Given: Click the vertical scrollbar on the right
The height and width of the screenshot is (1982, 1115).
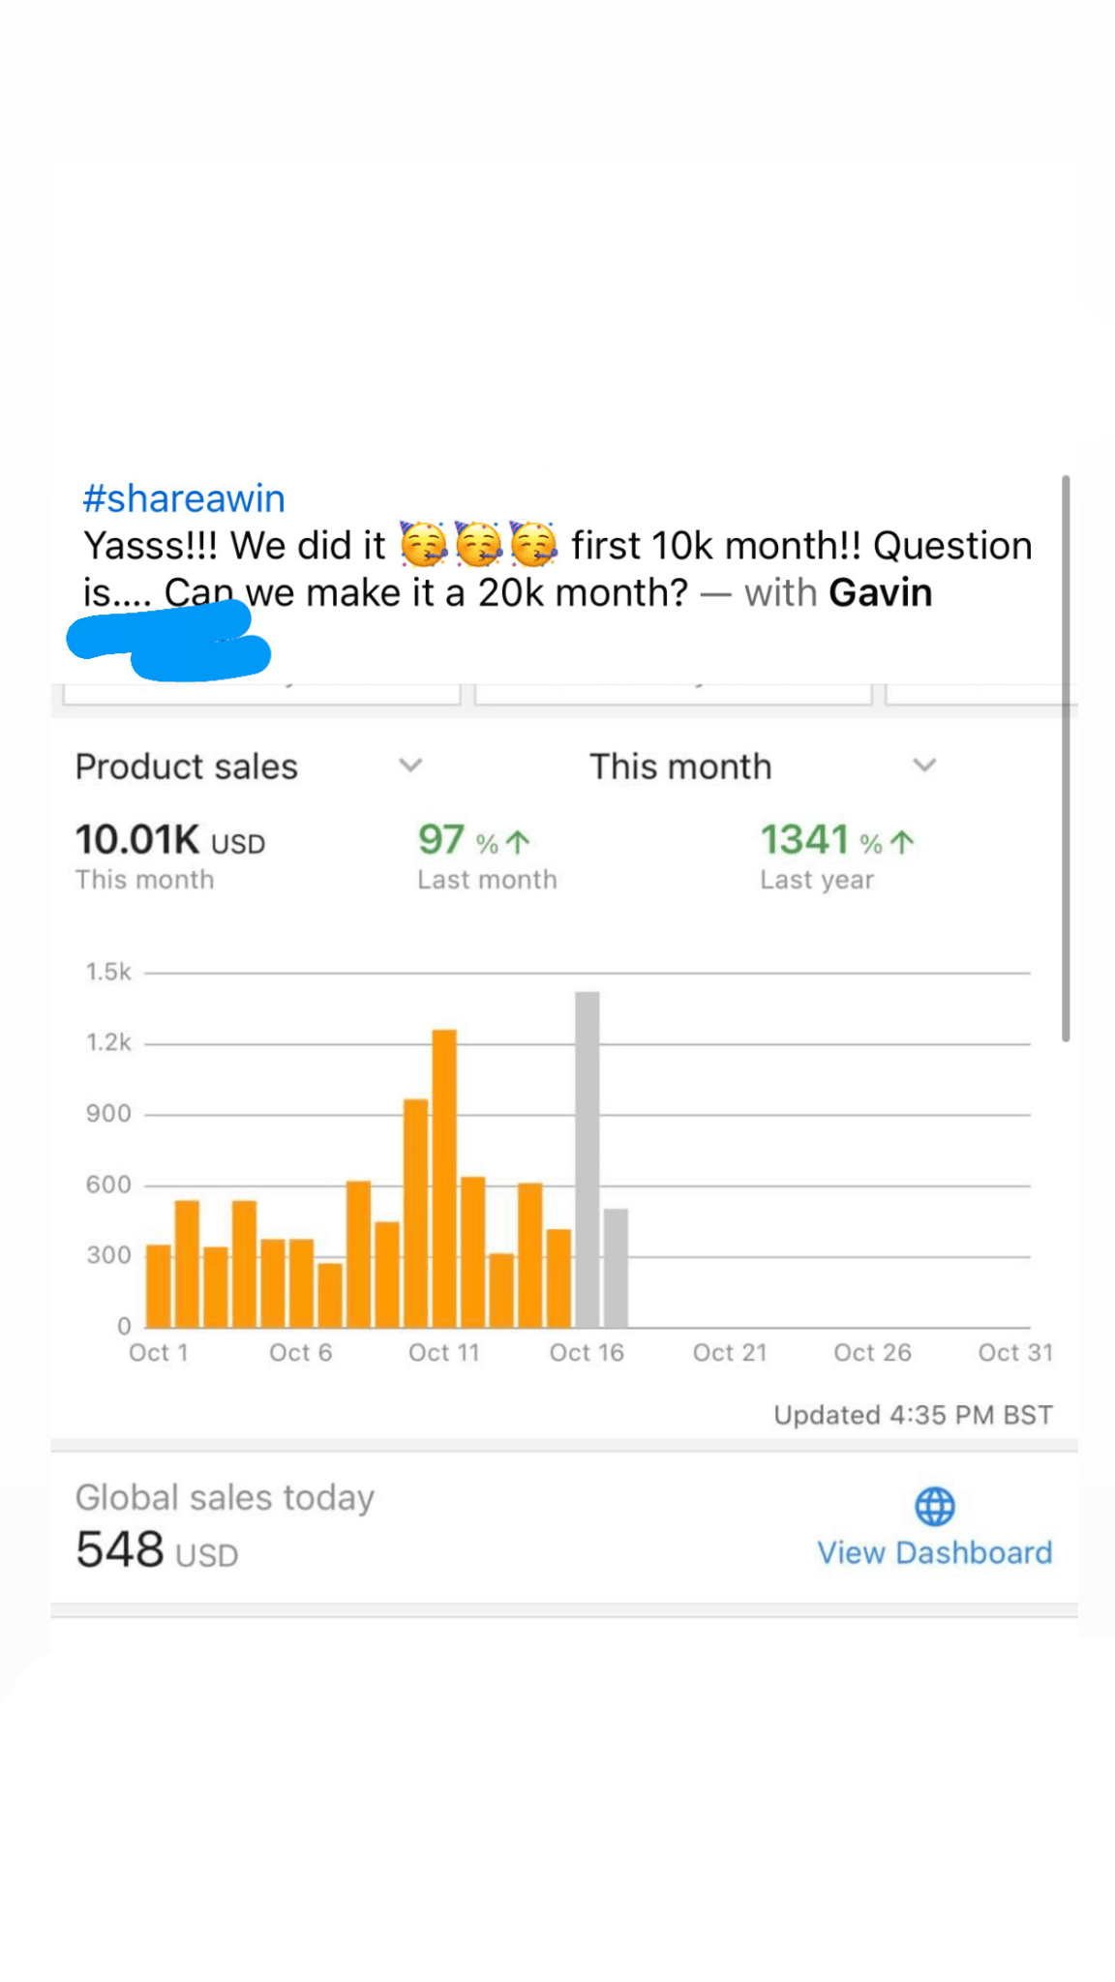Looking at the screenshot, I should pyautogui.click(x=1066, y=758).
